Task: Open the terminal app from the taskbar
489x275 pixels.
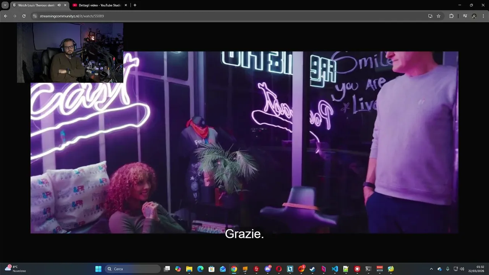Action: pyautogui.click(x=368, y=269)
